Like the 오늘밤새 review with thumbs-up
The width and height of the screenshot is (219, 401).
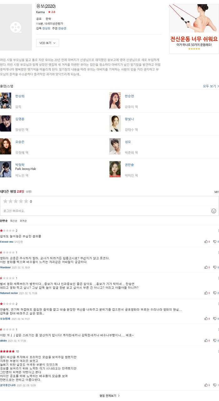tap(206, 318)
